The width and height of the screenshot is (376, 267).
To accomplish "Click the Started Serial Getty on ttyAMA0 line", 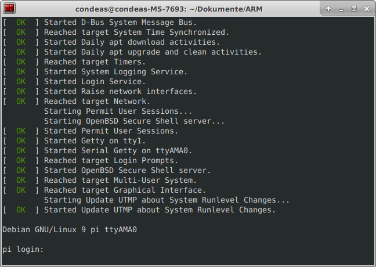I will pyautogui.click(x=97, y=151).
